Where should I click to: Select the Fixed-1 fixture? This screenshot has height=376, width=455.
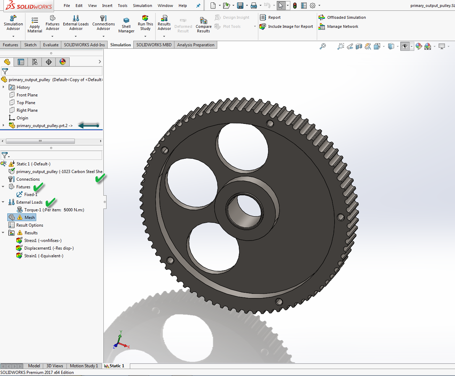pos(27,195)
